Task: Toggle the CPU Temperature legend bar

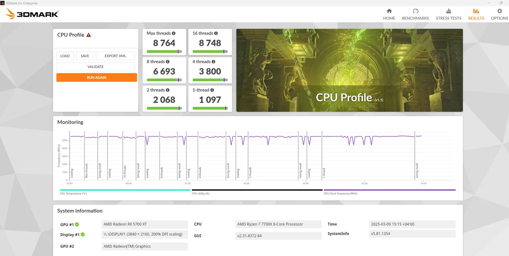Action: pyautogui.click(x=125, y=190)
